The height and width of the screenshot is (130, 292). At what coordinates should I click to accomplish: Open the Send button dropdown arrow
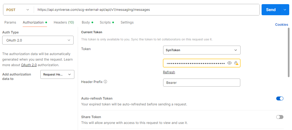(285, 10)
